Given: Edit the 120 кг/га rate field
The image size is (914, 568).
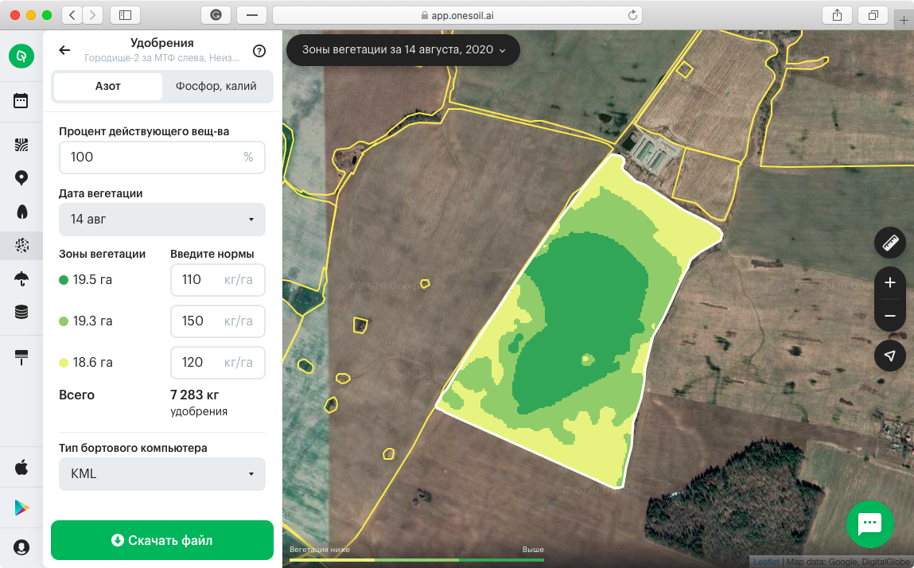Looking at the screenshot, I should (218, 363).
